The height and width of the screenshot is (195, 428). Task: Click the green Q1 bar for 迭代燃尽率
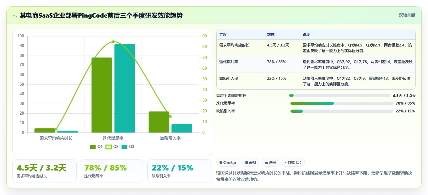(x=102, y=95)
